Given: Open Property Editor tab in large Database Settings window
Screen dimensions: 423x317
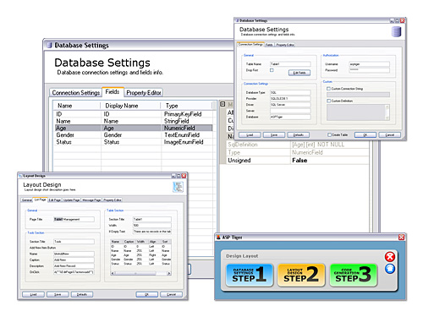Looking at the screenshot, I should click(x=144, y=93).
